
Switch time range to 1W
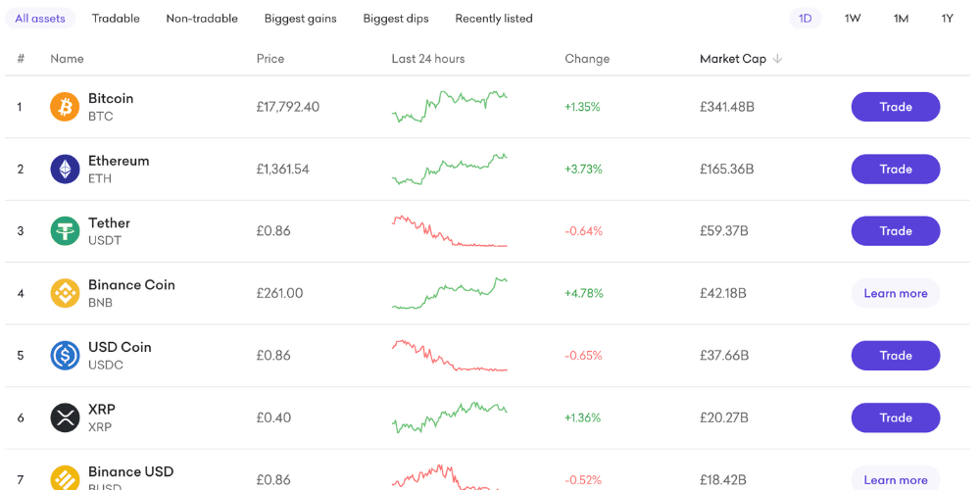click(x=853, y=19)
